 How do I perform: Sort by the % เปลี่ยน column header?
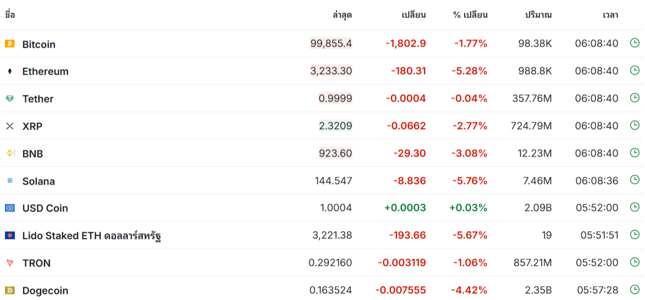click(x=470, y=15)
